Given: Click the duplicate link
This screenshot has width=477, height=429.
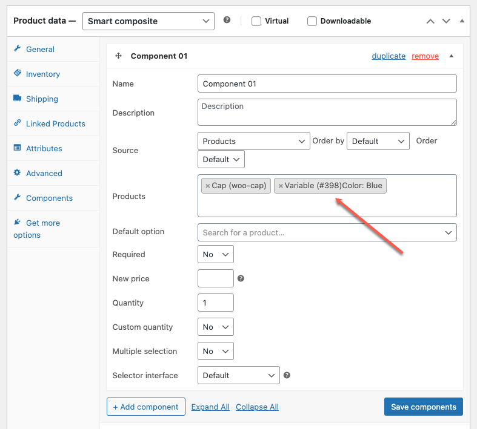Looking at the screenshot, I should click(x=389, y=56).
